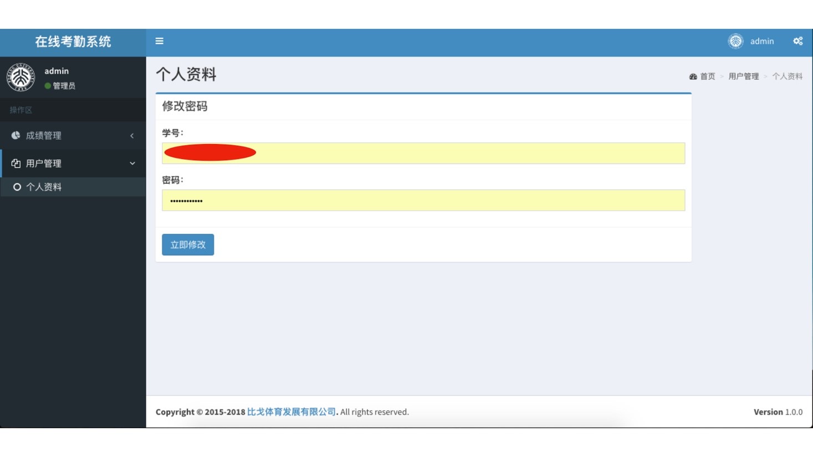813x457 pixels.
Task: Click the circle icon beside 个人资料
Action: coord(17,187)
